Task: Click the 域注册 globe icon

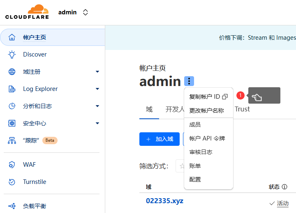Action: click(x=12, y=72)
